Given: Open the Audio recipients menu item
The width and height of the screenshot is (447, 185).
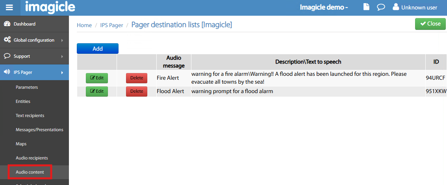Looking at the screenshot, I should [x=32, y=158].
